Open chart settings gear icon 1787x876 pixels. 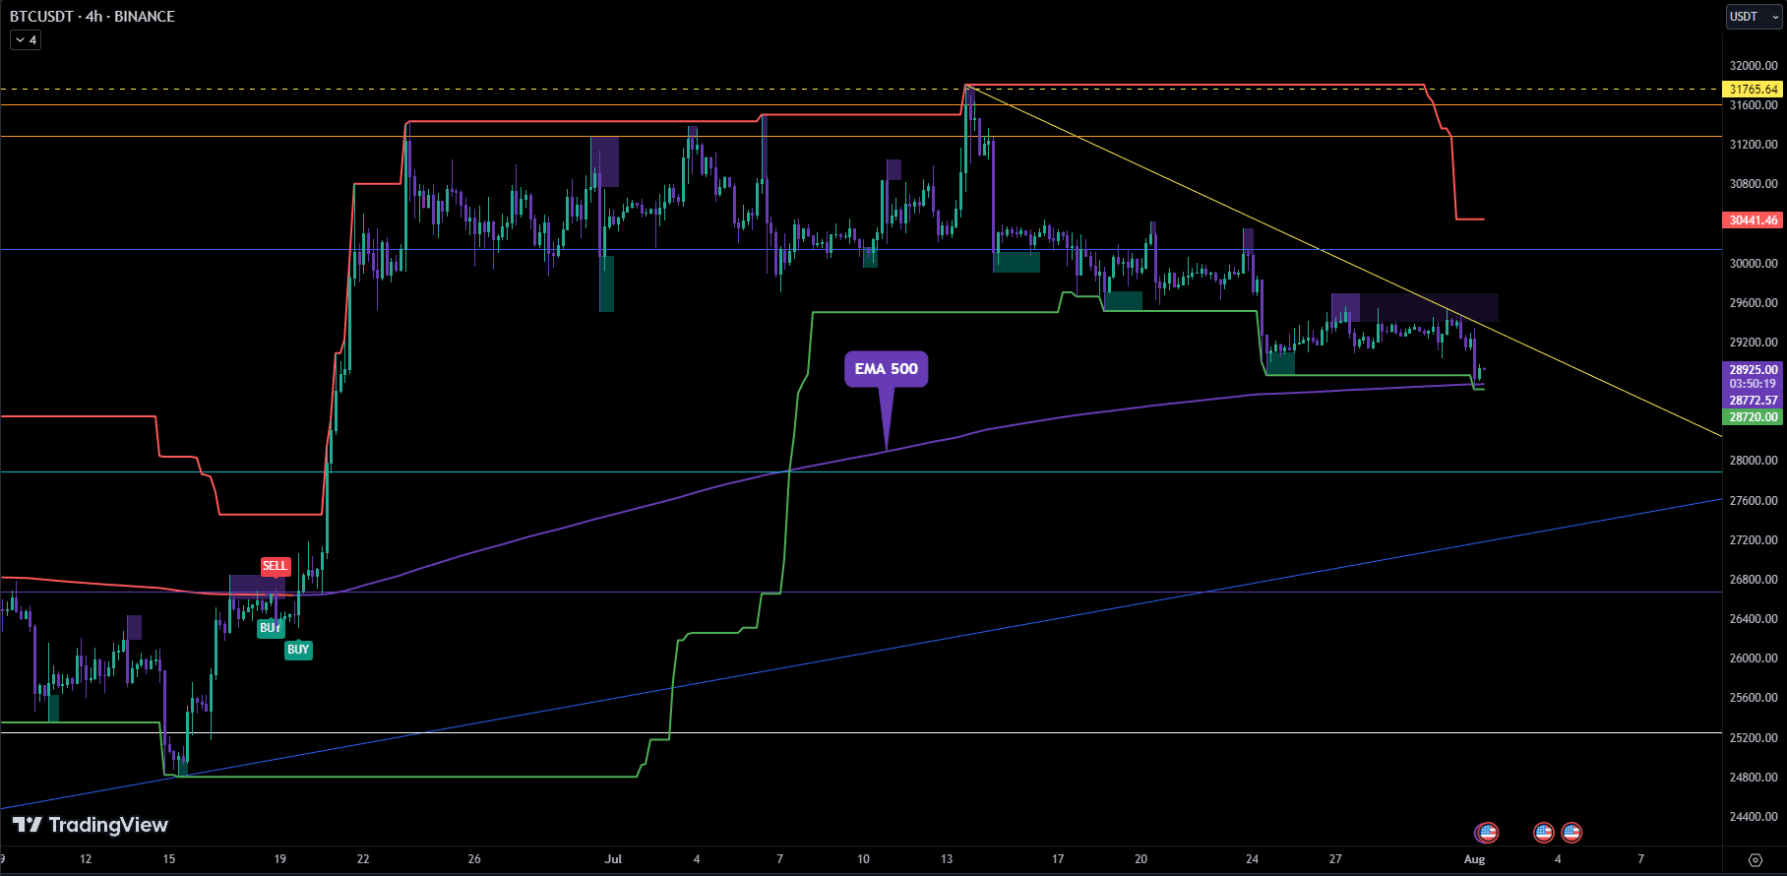click(1755, 859)
